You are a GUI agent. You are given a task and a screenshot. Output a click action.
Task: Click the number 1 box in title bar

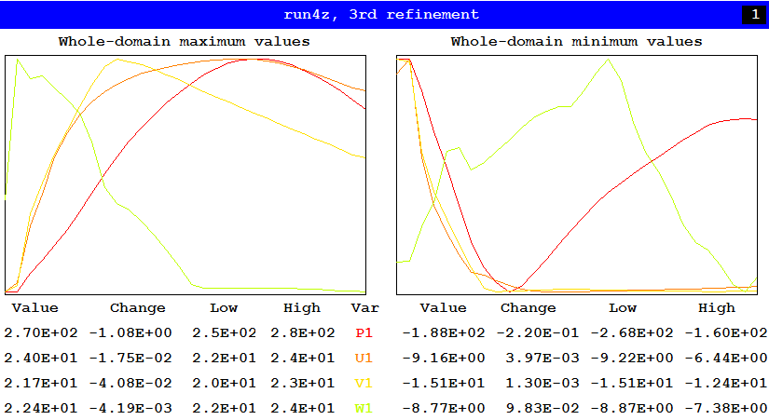point(752,14)
